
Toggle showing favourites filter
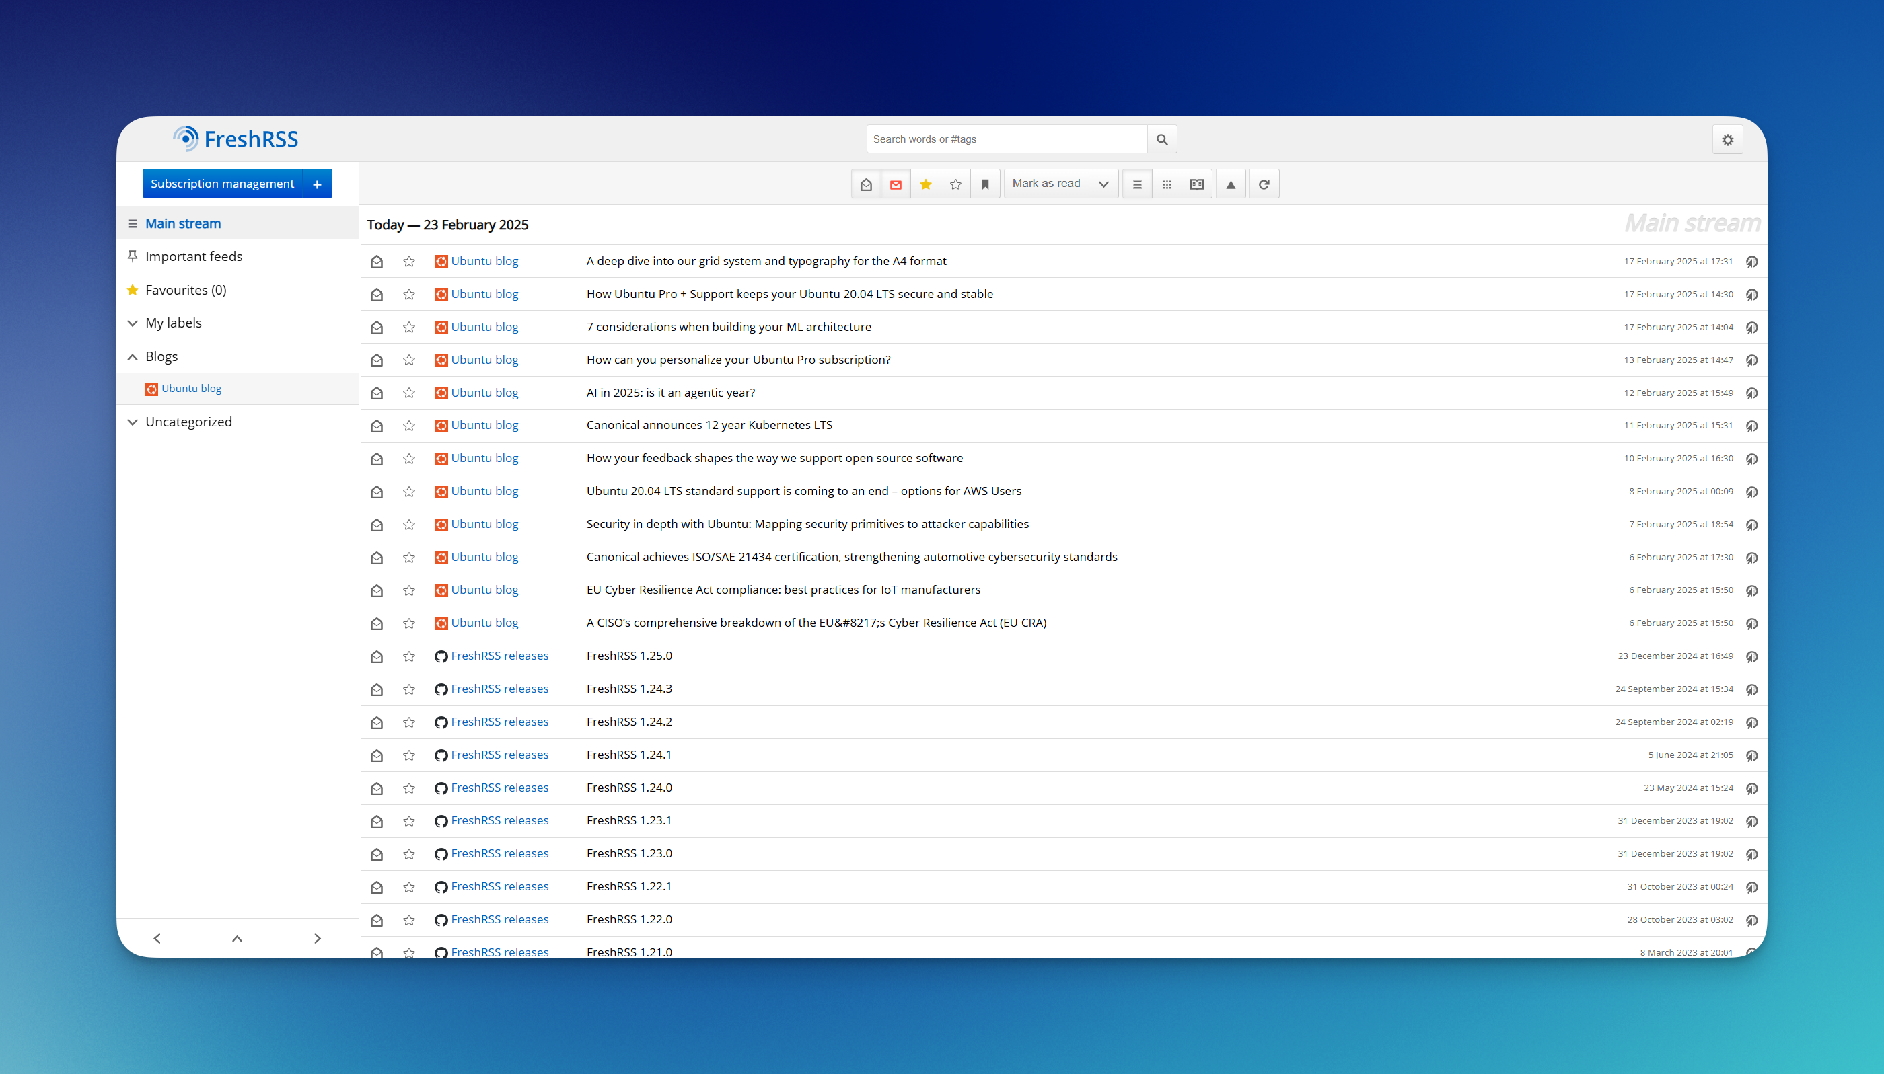(x=925, y=184)
